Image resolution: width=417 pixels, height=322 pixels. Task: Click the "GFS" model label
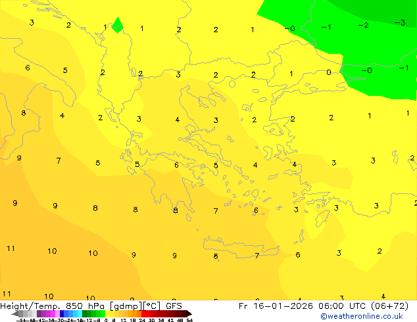[174, 306]
